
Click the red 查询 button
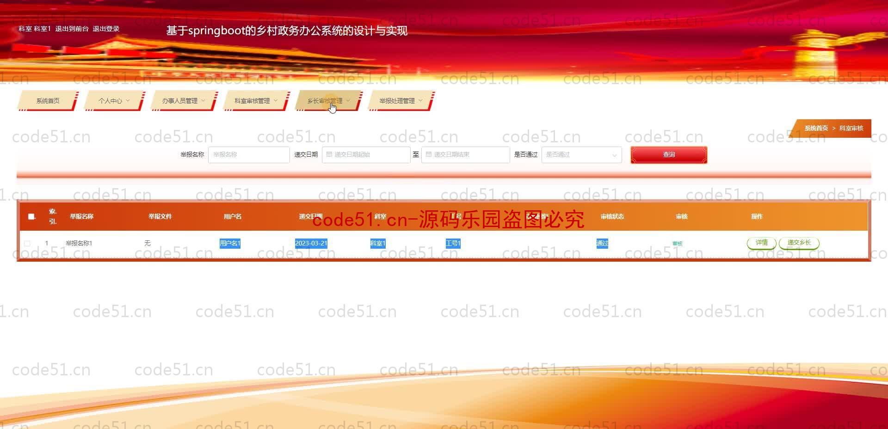(669, 154)
